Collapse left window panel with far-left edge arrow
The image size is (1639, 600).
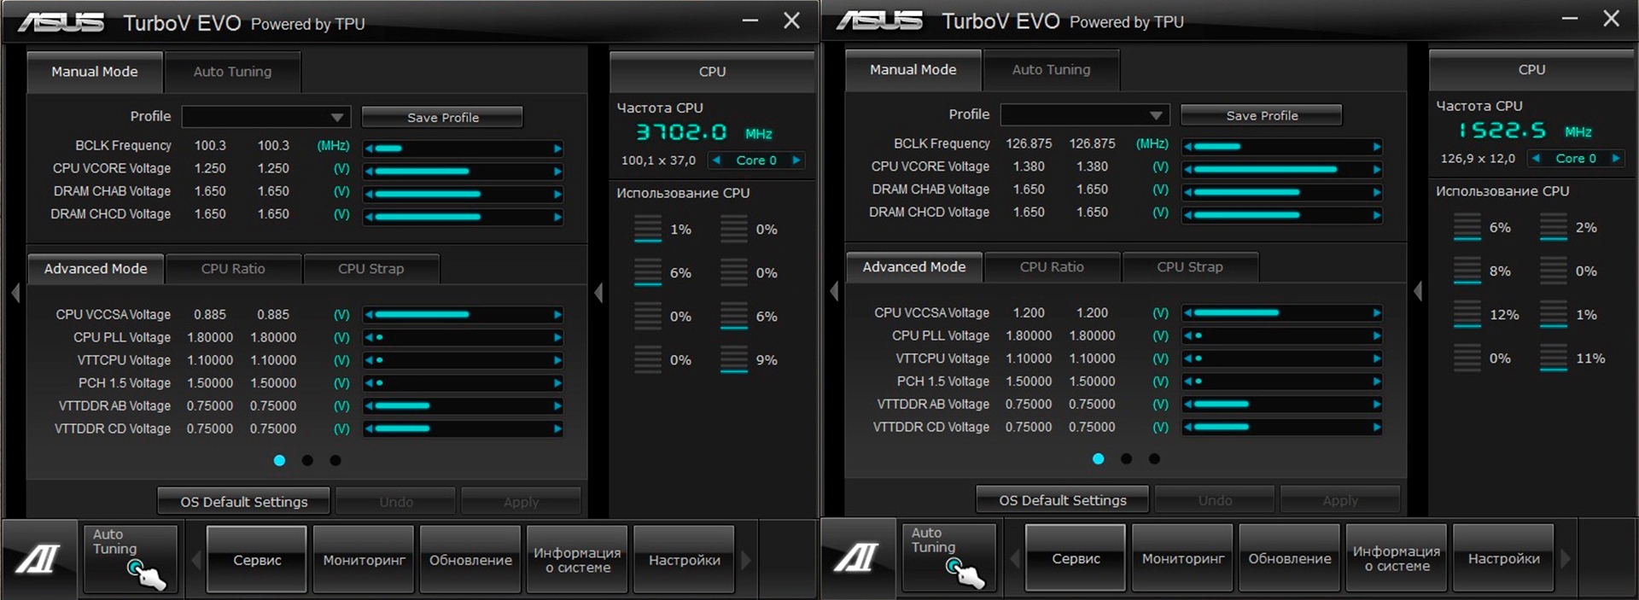[x=15, y=293]
